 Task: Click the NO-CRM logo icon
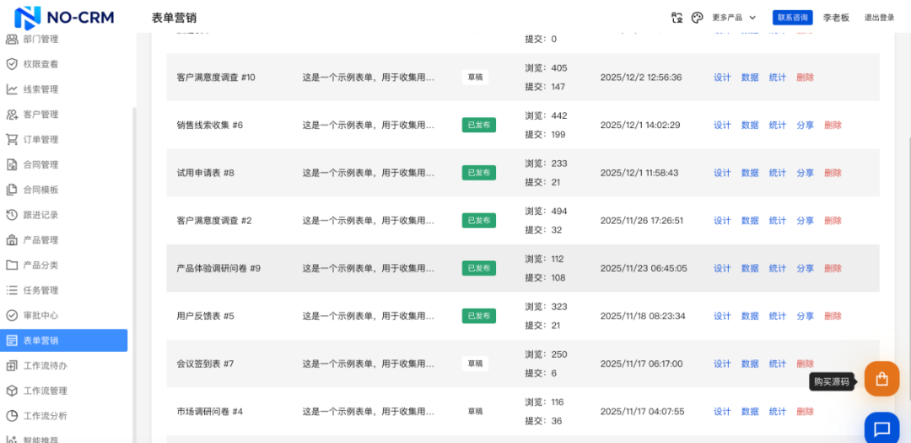click(x=27, y=18)
